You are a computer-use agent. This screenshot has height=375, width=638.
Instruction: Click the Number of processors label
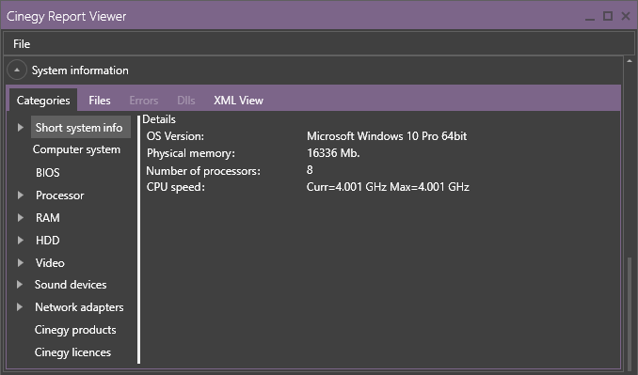point(203,171)
